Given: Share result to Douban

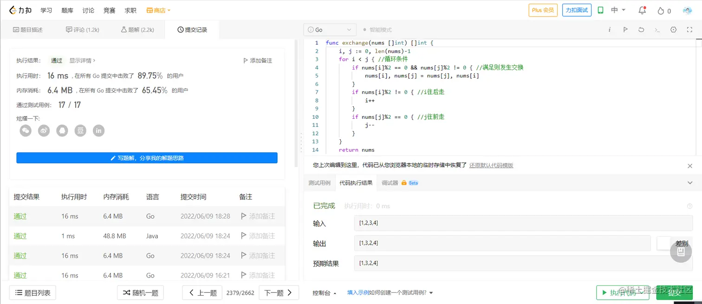Looking at the screenshot, I should 80,131.
